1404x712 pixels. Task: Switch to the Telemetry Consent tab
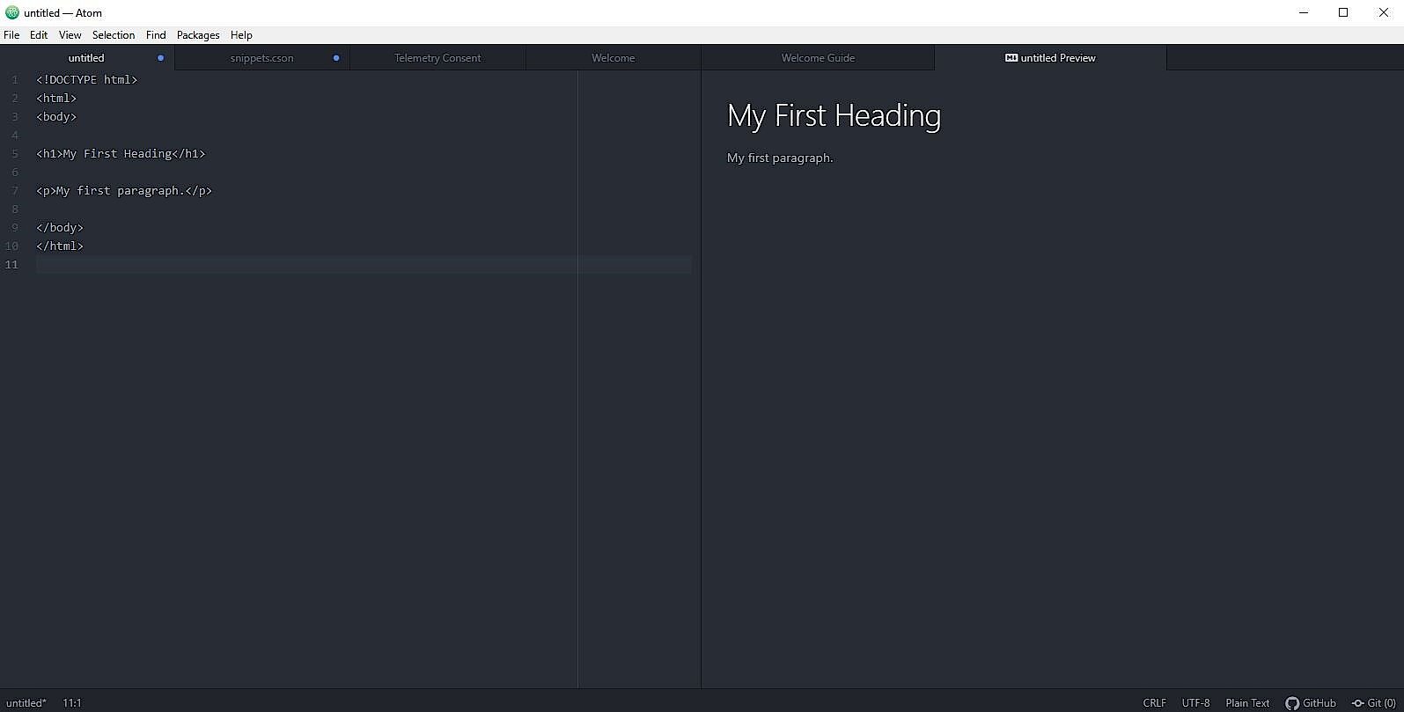(437, 58)
